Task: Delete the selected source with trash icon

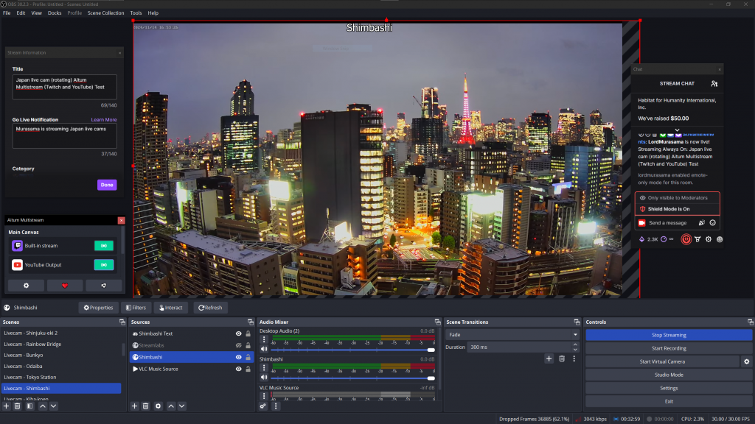Action: tap(146, 406)
